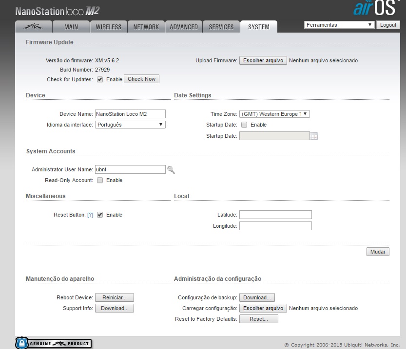The height and width of the screenshot is (349, 406).
Task: Download Support Info
Action: [115, 308]
